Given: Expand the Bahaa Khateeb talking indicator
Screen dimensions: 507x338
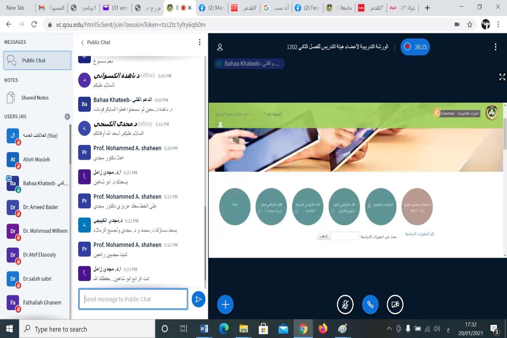Looking at the screenshot, I should (249, 64).
